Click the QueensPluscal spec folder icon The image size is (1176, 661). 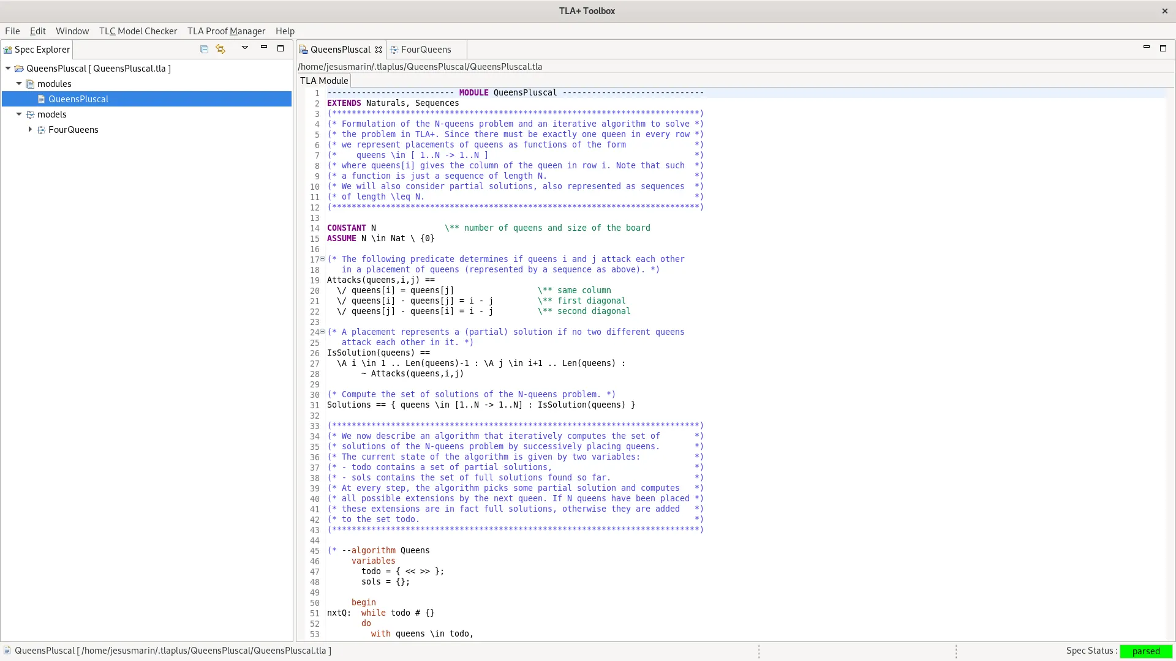[19, 69]
